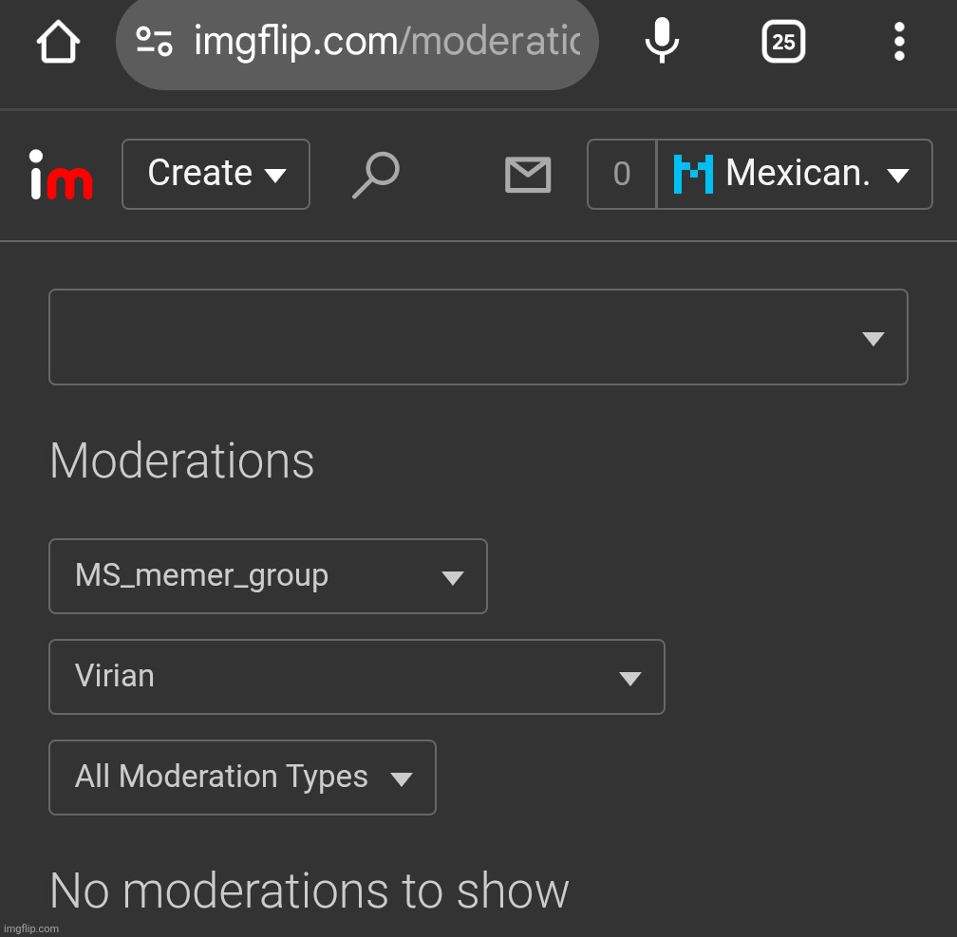The image size is (957, 937).
Task: Click the imgflip 'im' logo
Action: coord(61,175)
